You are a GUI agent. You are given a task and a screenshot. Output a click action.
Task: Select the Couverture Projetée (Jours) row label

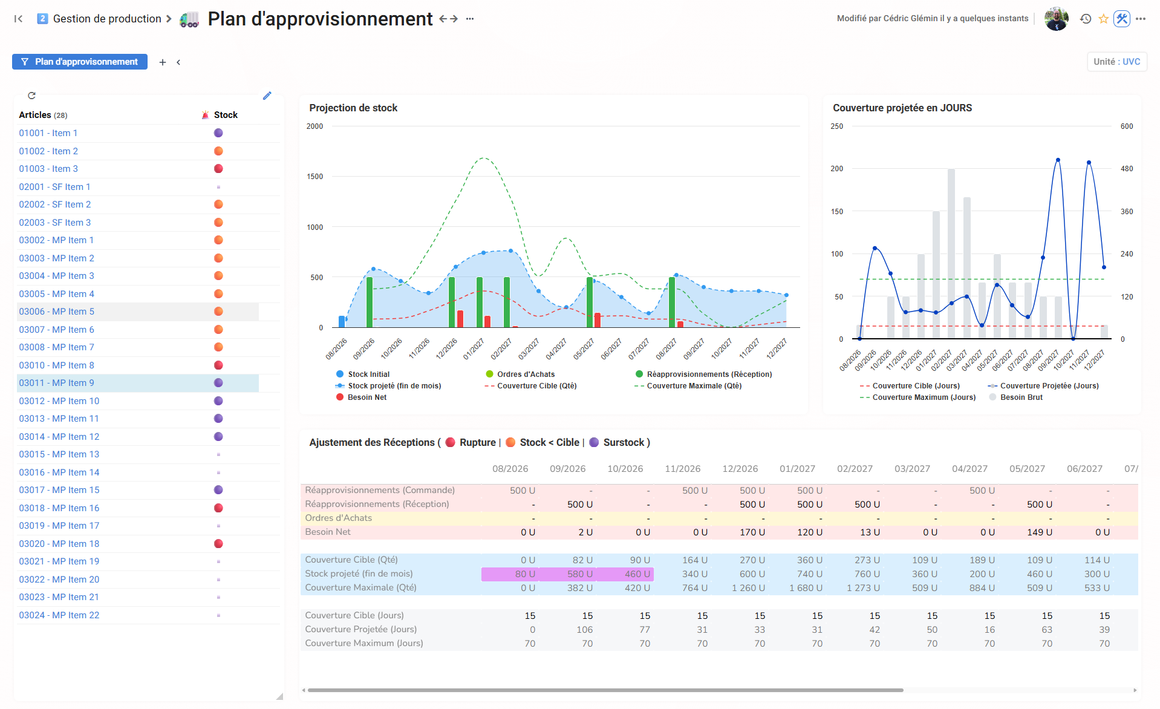[361, 630]
